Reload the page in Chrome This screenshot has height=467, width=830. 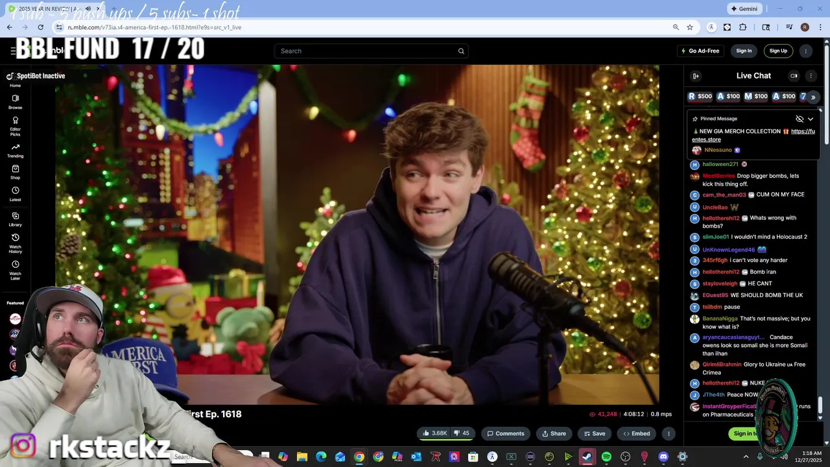coord(40,27)
